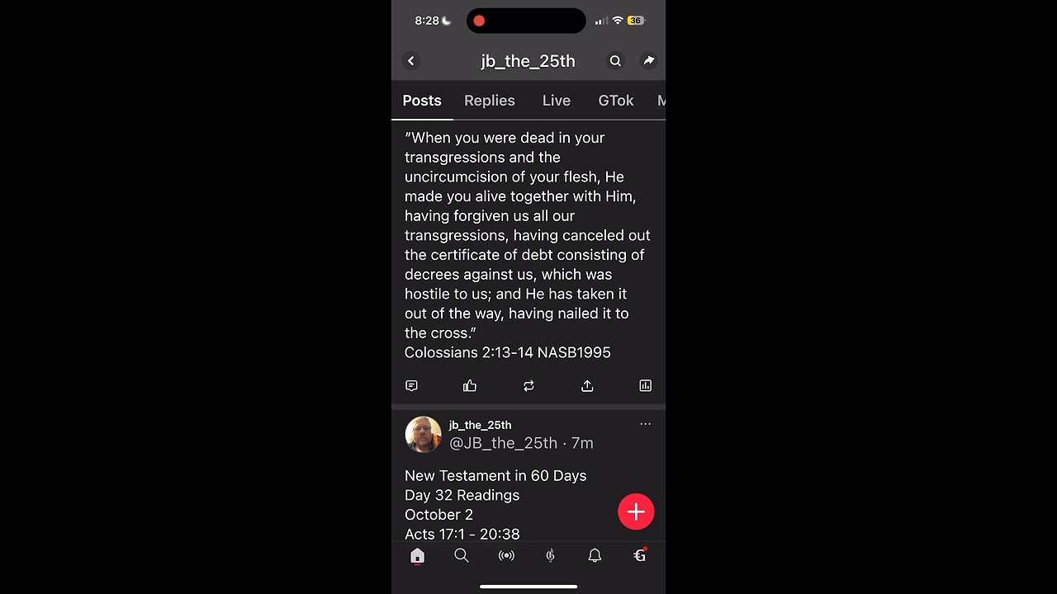Viewport: 1057px width, 594px height.
Task: Tap the share arrow in profile header
Action: 649,61
